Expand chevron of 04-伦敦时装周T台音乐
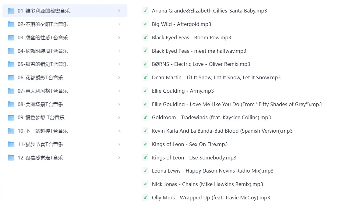 coord(119,51)
